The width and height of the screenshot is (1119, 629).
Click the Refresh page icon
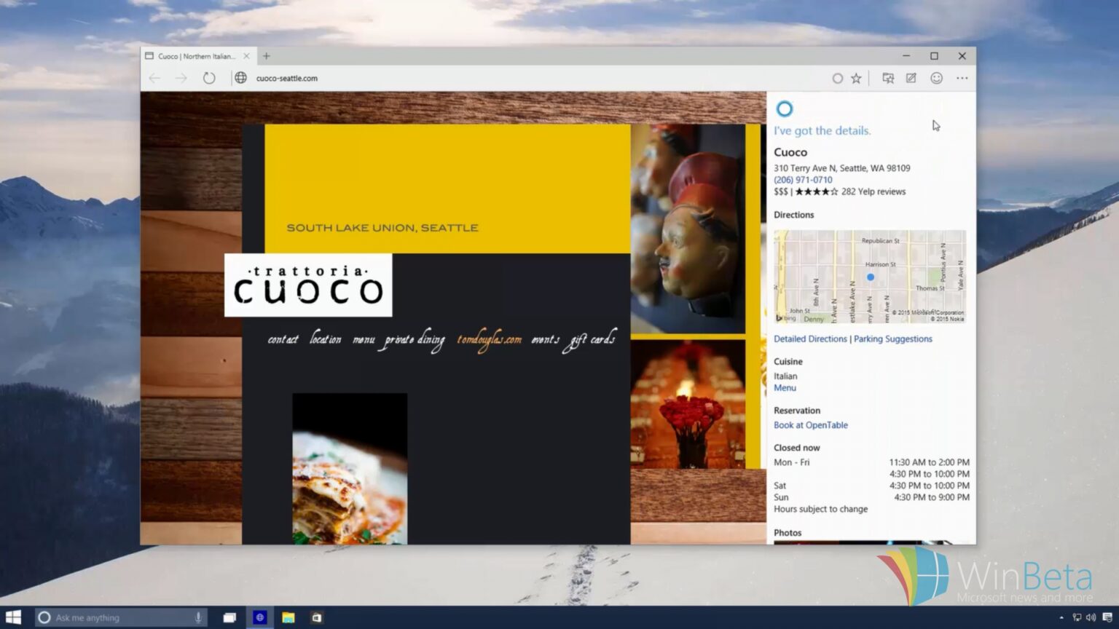tap(209, 78)
